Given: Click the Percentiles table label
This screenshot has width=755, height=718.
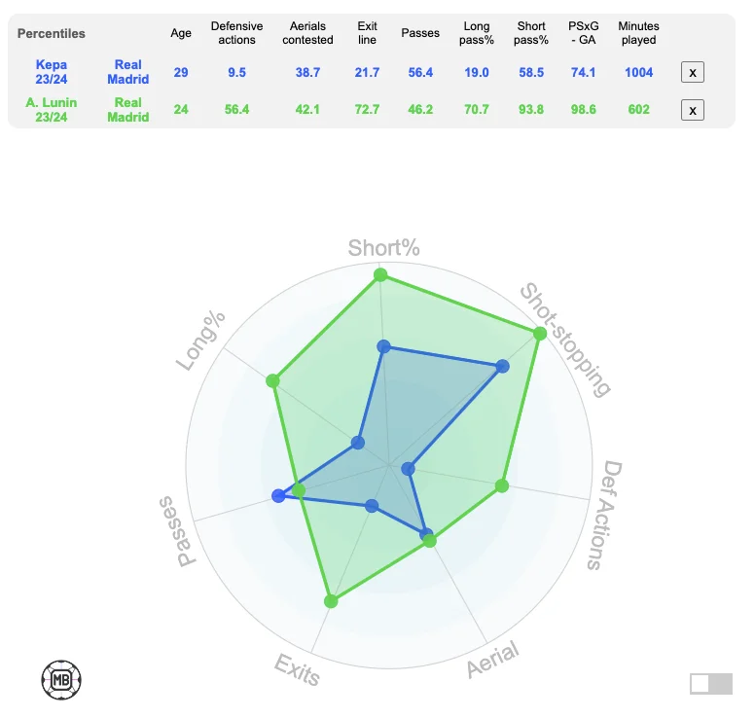Looking at the screenshot, I should [52, 33].
